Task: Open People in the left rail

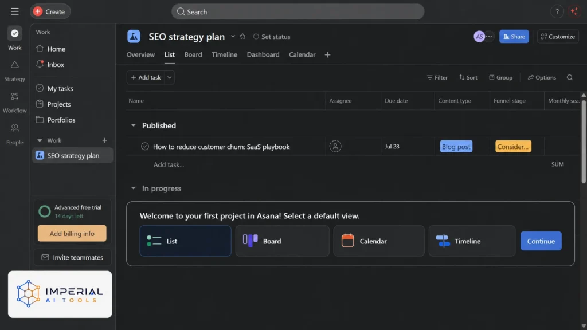Action: [14, 134]
